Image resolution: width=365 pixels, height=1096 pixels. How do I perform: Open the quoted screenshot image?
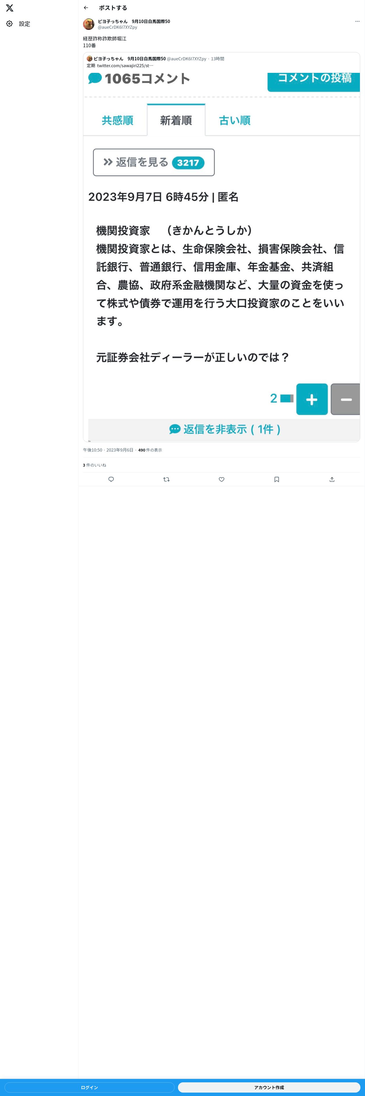point(221,257)
